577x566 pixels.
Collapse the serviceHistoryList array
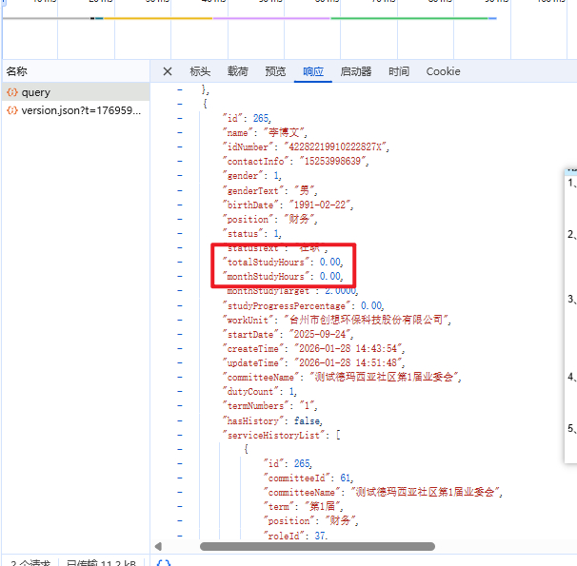tap(180, 435)
